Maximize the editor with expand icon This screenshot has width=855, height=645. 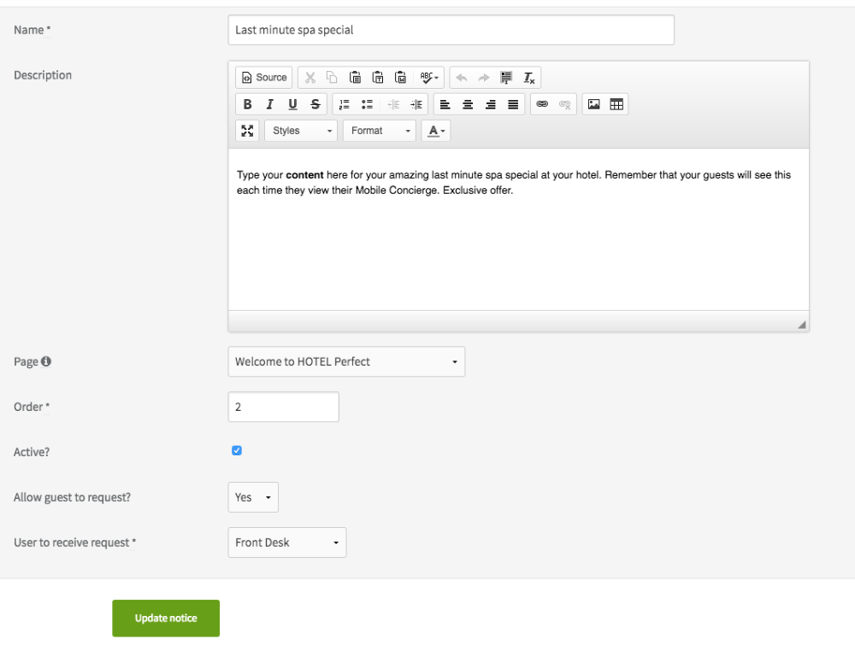[247, 131]
